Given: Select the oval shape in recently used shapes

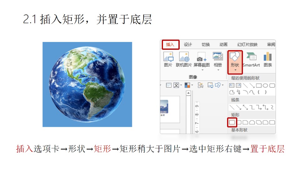Looking at the screenshot, I should point(265,85).
